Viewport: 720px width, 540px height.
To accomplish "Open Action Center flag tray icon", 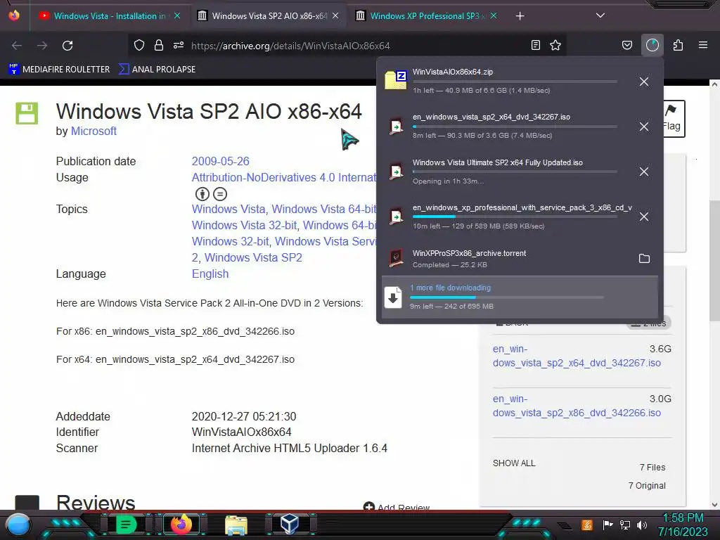I will [x=608, y=525].
